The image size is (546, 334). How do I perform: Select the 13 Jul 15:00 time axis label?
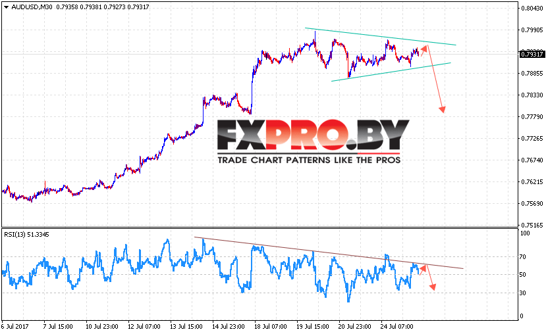tap(186, 326)
